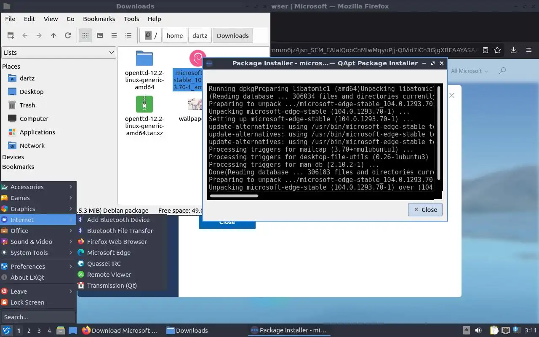This screenshot has width=539, height=337.
Task: Click the dartz path button
Action: (200, 35)
